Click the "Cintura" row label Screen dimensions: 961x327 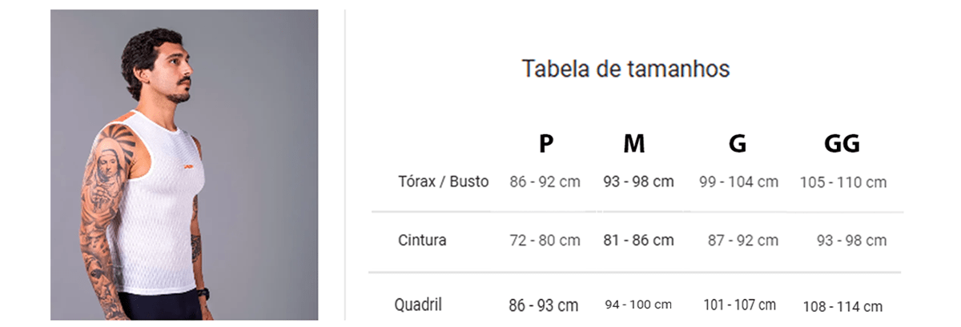coord(422,240)
